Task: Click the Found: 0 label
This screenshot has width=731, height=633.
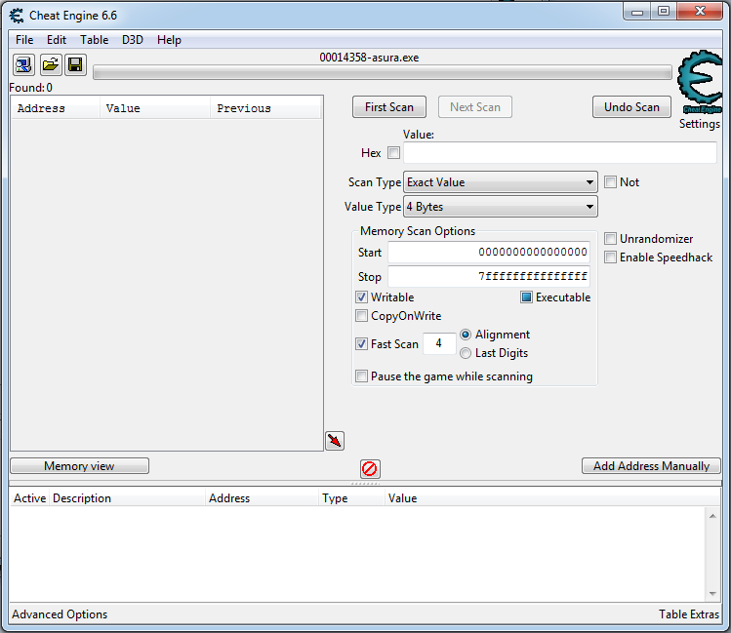Action: tap(31, 88)
